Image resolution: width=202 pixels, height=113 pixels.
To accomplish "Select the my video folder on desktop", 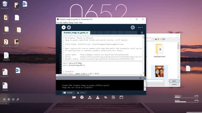I will pyautogui.click(x=17, y=6).
